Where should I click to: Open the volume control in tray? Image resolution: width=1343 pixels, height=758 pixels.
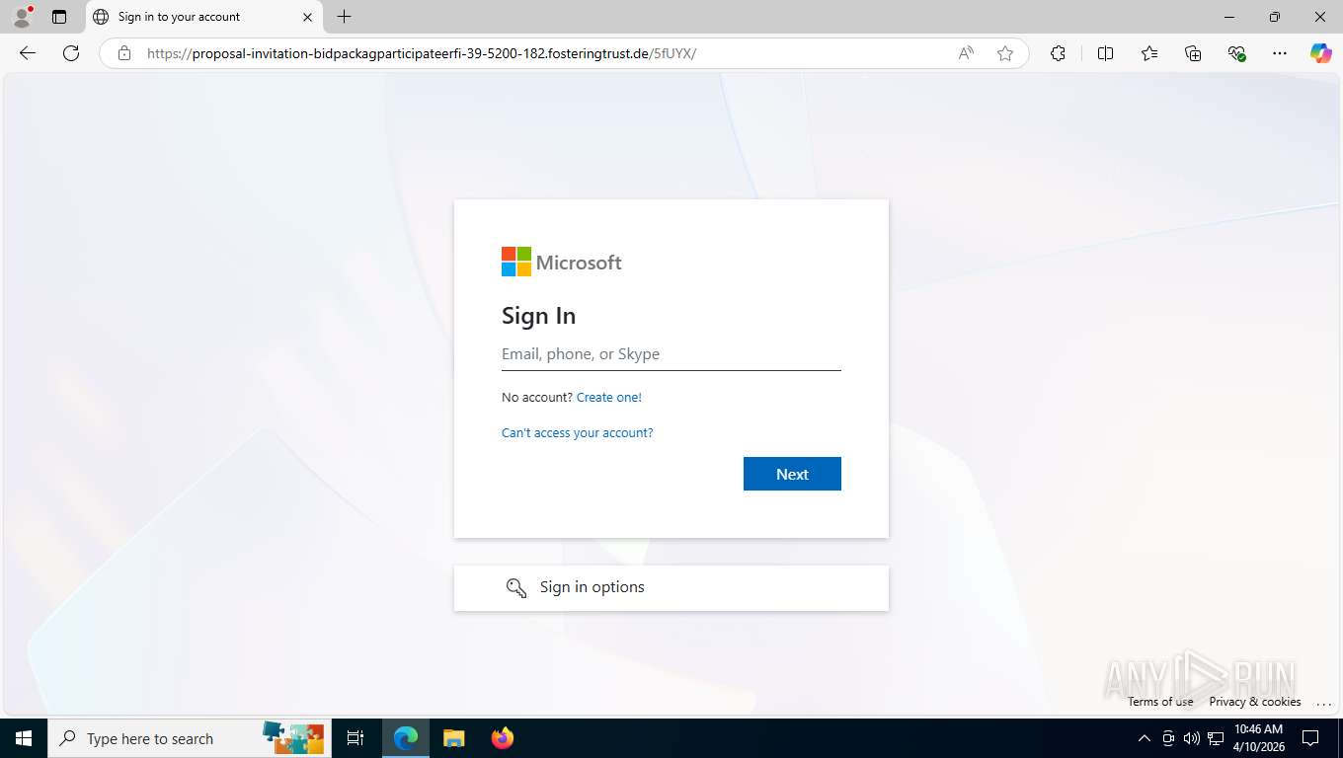1192,738
